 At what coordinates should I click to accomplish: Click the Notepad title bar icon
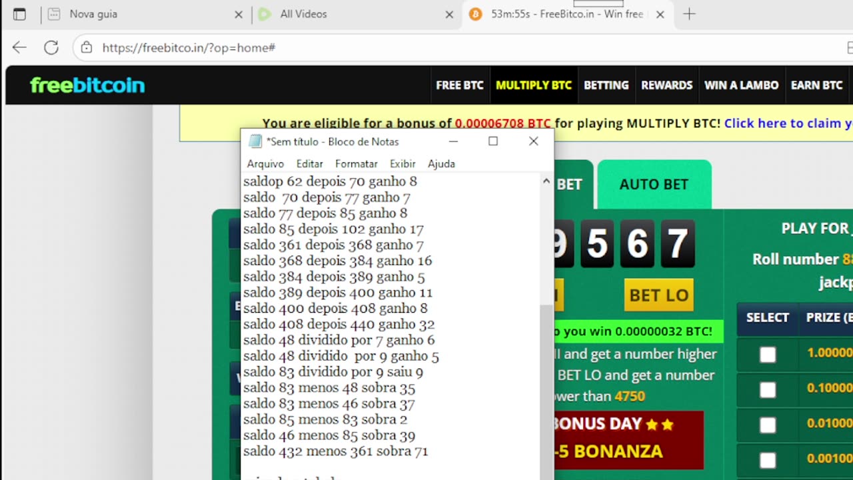[x=255, y=141]
